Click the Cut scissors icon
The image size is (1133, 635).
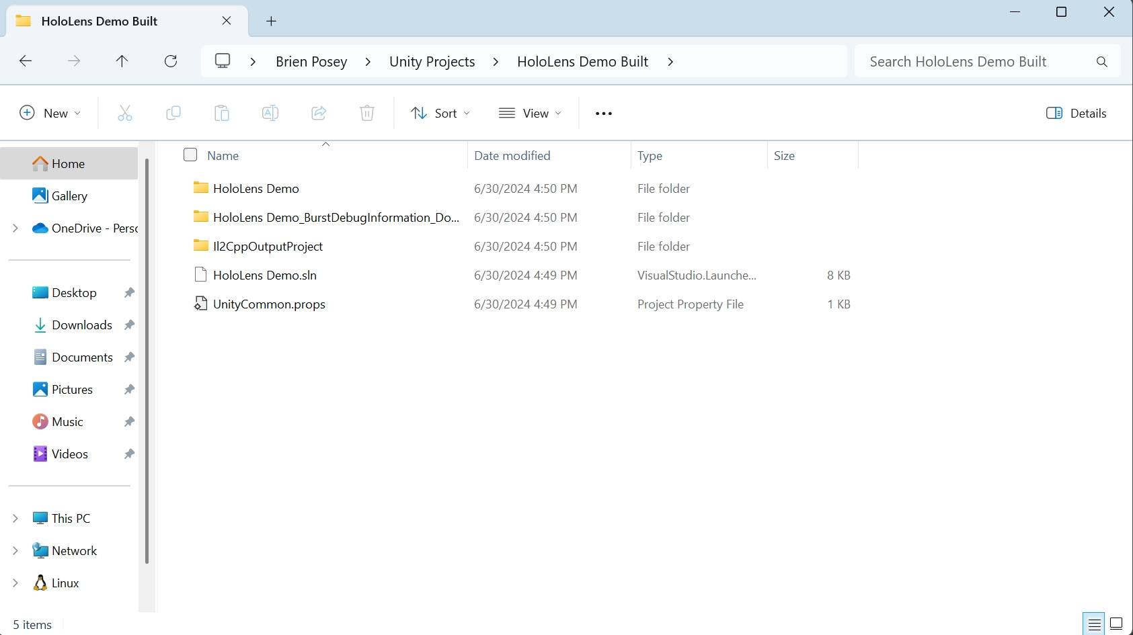point(125,113)
